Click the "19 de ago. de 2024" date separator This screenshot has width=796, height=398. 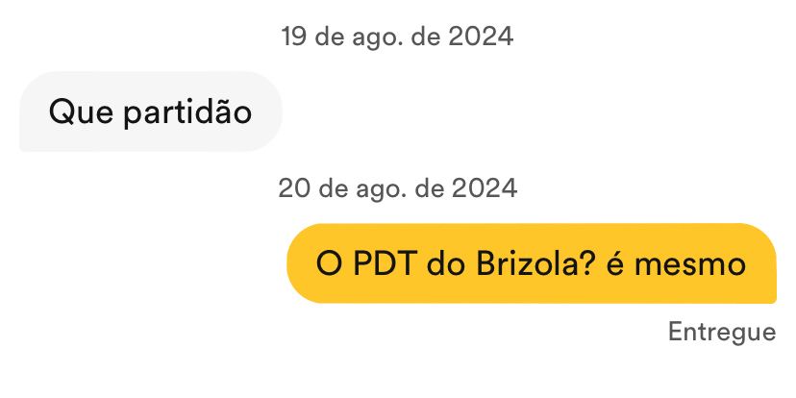(x=397, y=37)
